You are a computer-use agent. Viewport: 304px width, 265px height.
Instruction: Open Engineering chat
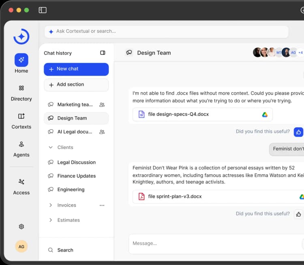pos(76,189)
